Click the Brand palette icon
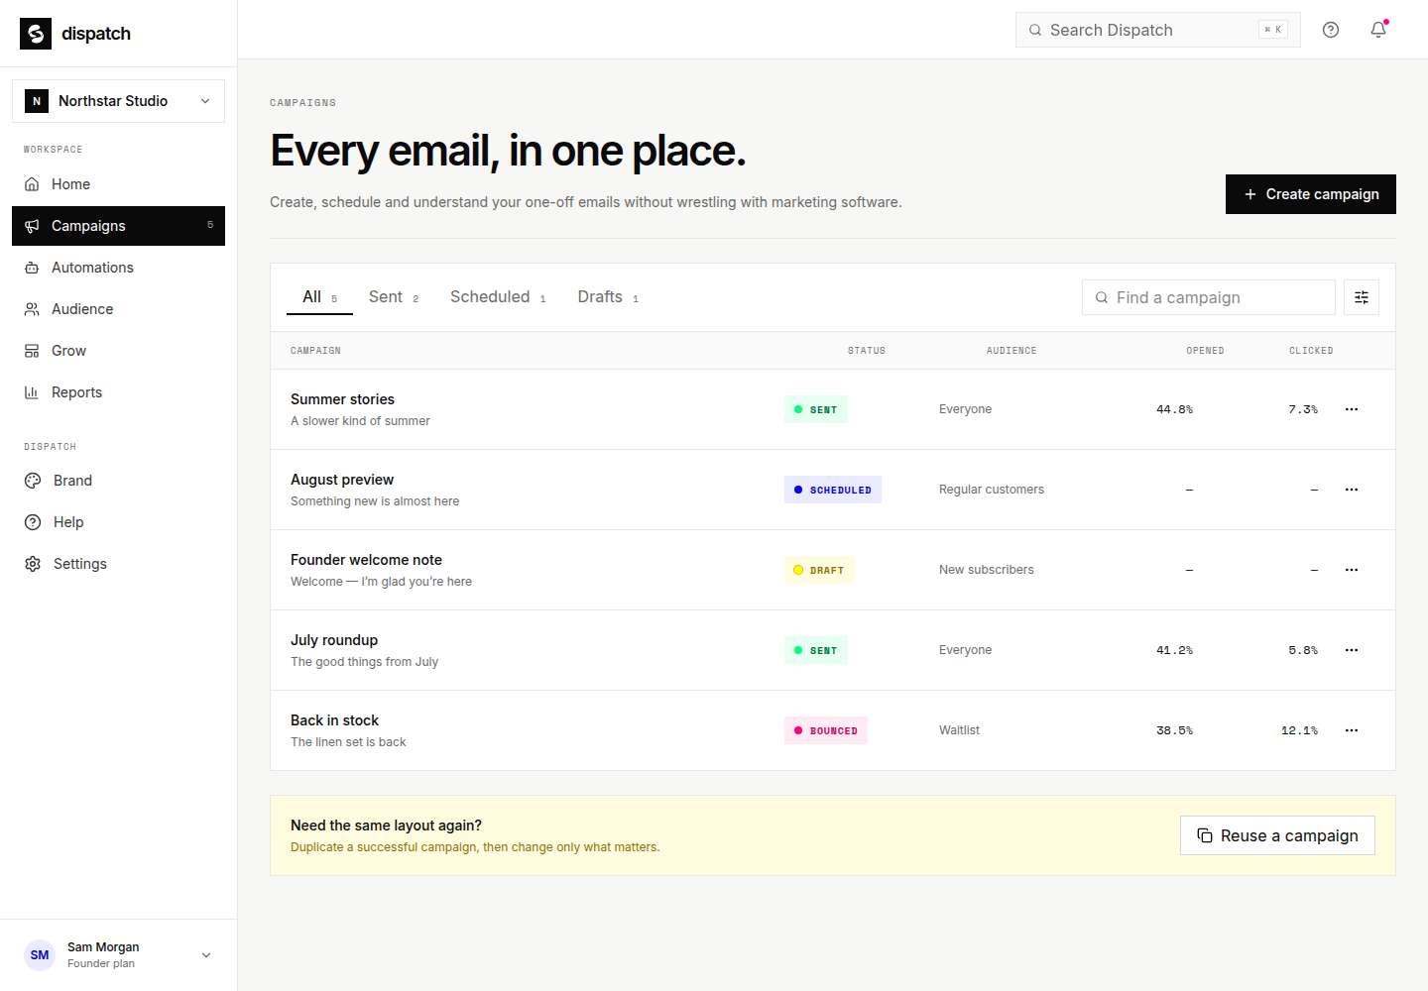Viewport: 1428px width, 991px height. point(33,481)
